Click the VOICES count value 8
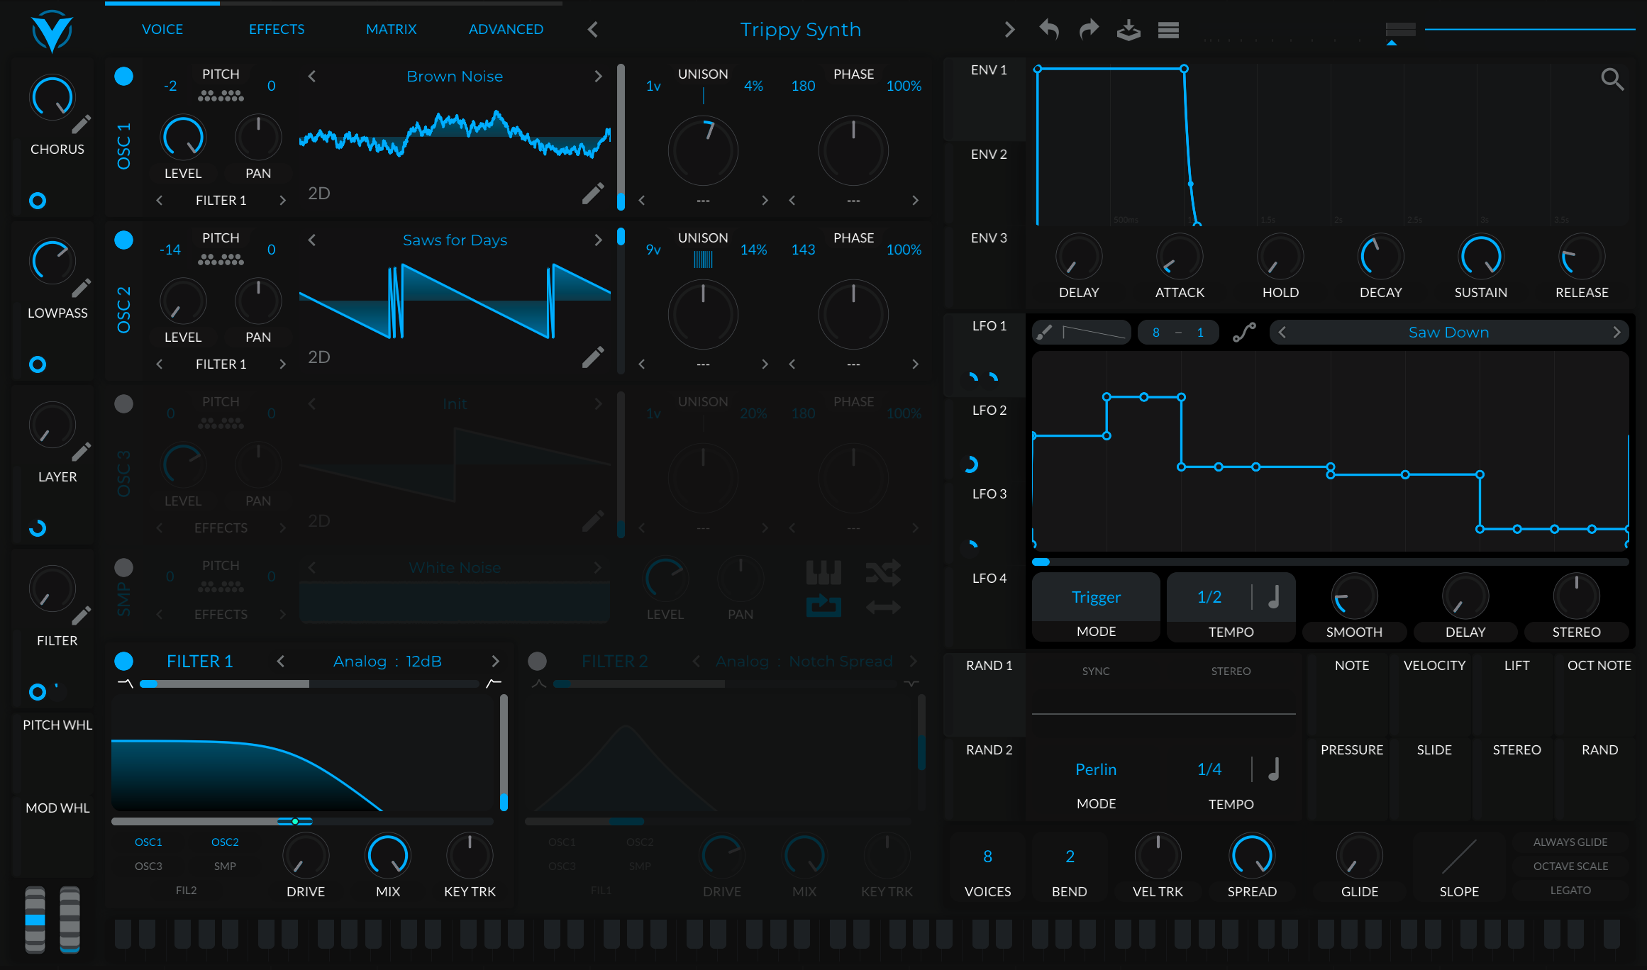The height and width of the screenshot is (970, 1647). tap(987, 857)
